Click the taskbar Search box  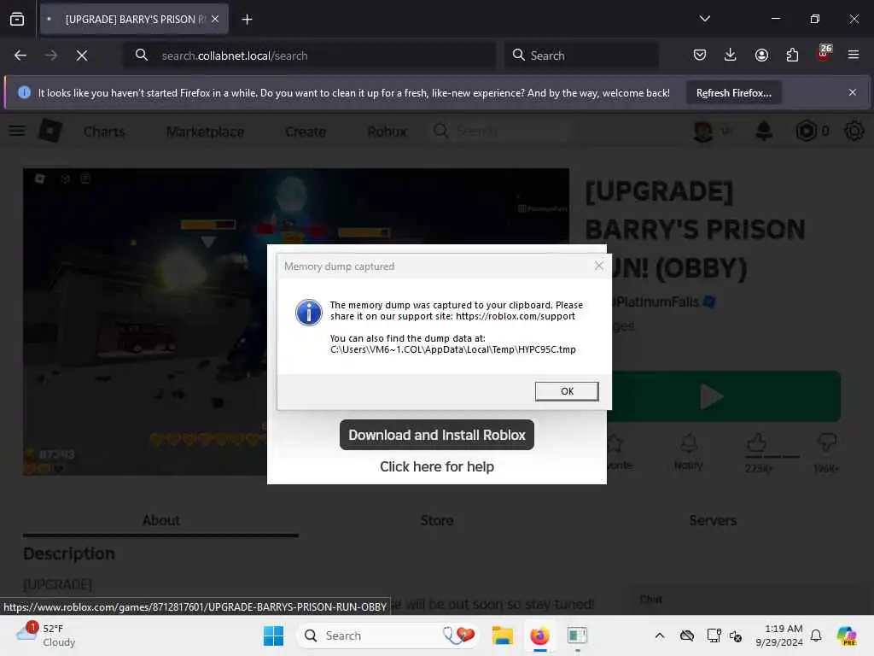click(x=388, y=635)
